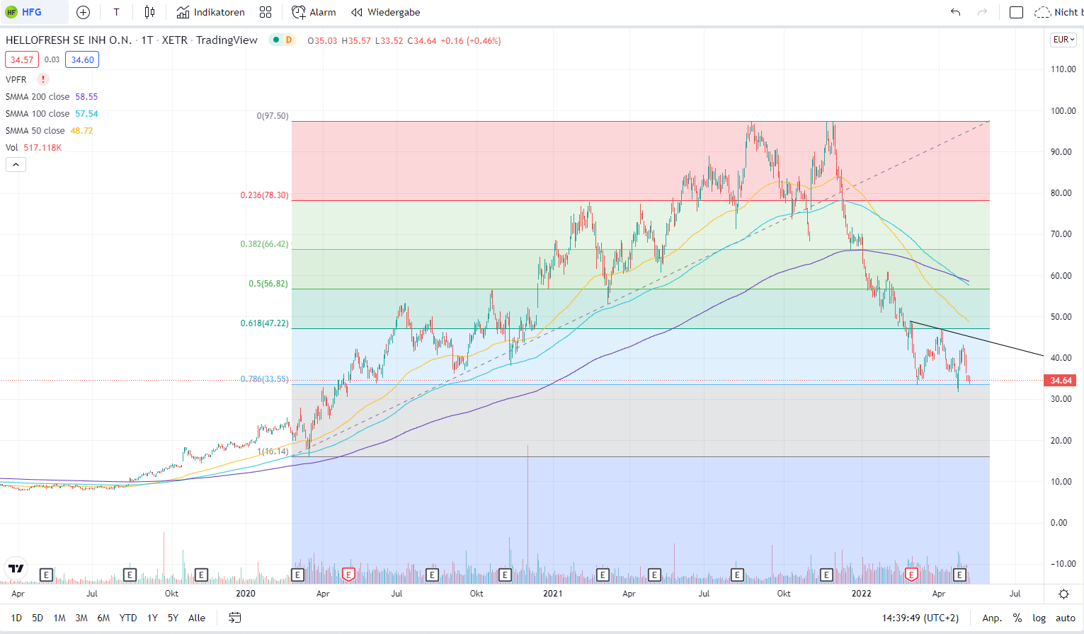This screenshot has height=634, width=1084.
Task: Click the HELLOFRESH SE INH O.N. chart title
Action: [x=69, y=40]
